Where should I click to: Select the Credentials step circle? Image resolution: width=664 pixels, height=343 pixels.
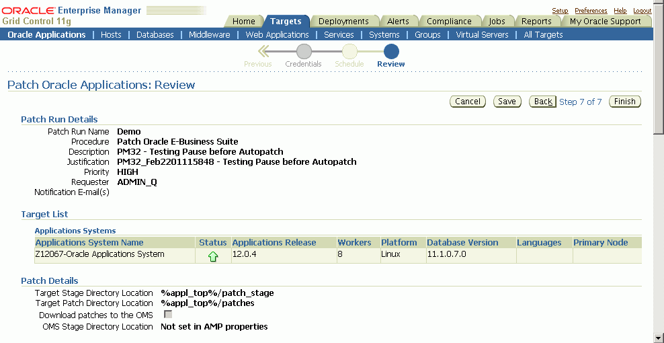[304, 51]
